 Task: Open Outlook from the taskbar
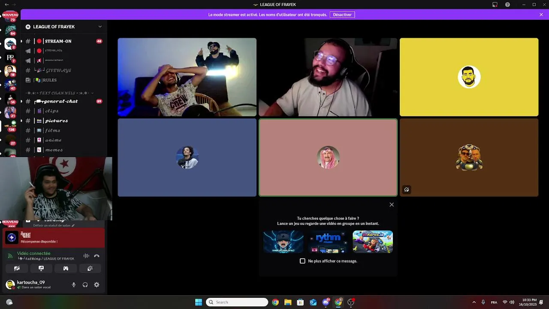313,302
